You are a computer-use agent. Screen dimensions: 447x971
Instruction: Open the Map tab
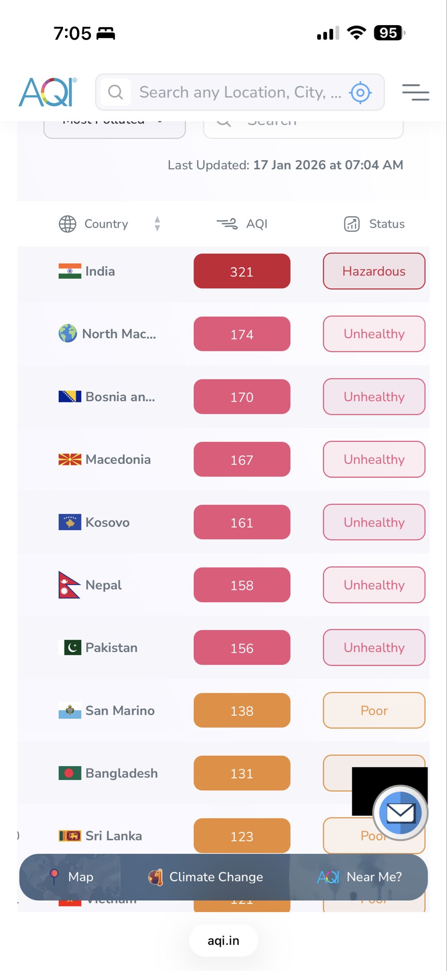click(x=71, y=877)
